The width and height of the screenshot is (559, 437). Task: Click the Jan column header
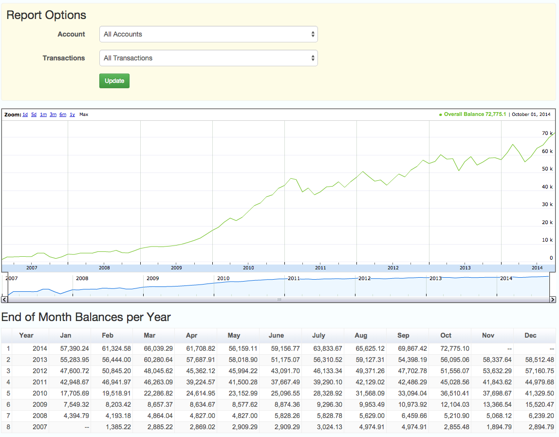65,335
